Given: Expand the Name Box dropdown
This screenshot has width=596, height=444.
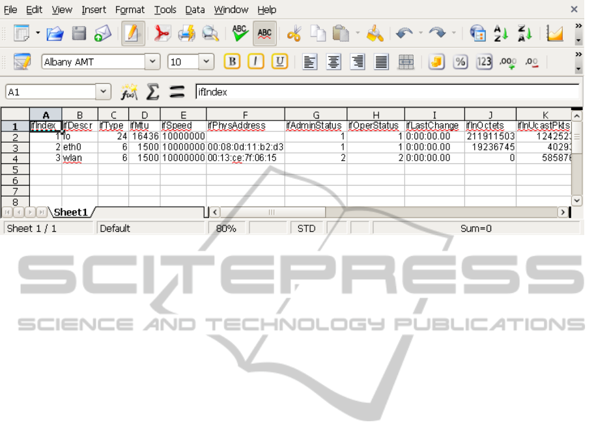Looking at the screenshot, I should 103,92.
